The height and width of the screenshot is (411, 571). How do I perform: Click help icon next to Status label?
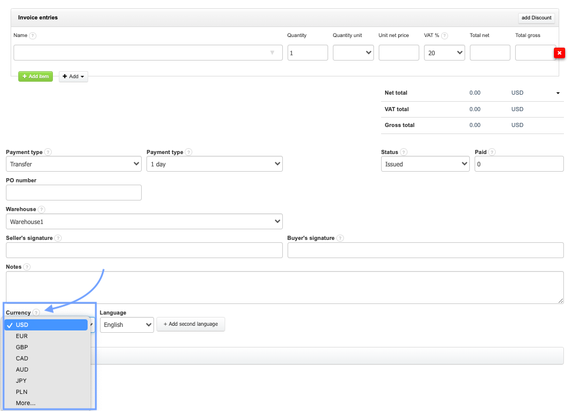pos(404,152)
